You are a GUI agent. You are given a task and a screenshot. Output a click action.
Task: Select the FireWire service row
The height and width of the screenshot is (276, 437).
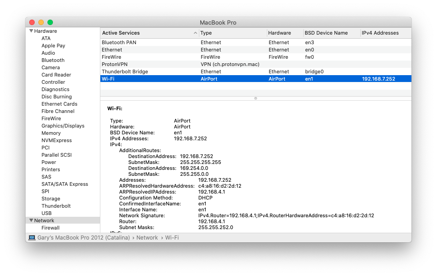click(255, 57)
